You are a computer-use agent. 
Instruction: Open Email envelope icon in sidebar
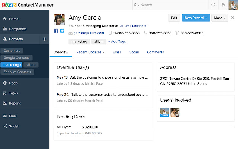click(x=5, y=116)
